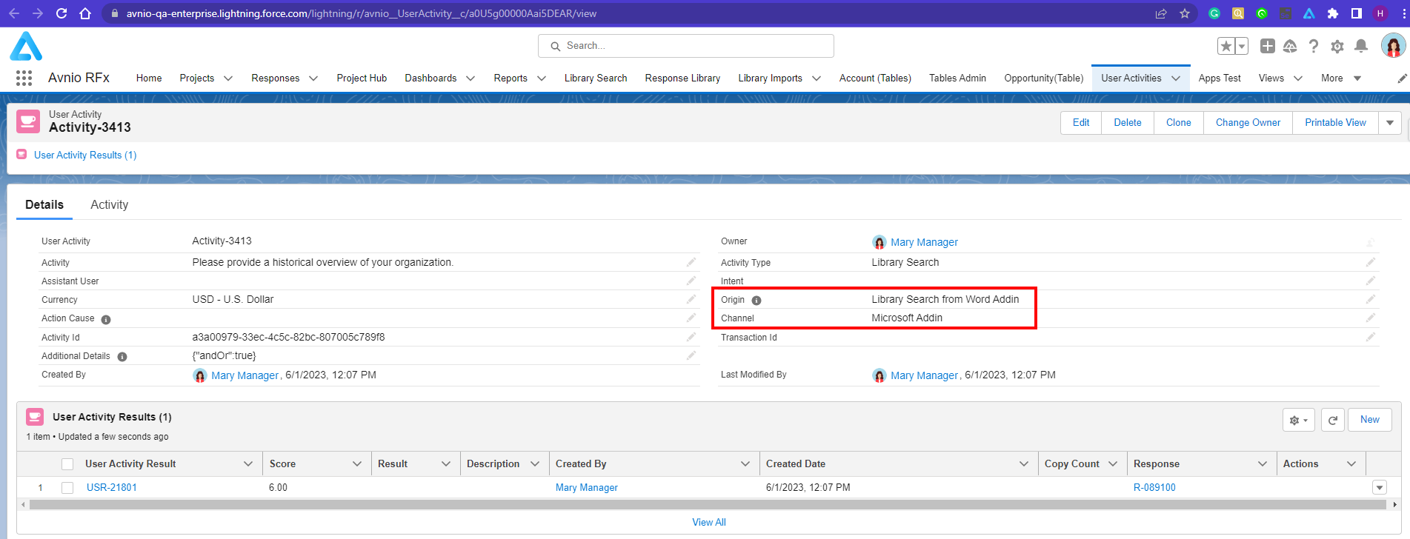Click the Clone button
The width and height of the screenshot is (1410, 539).
(1179, 123)
